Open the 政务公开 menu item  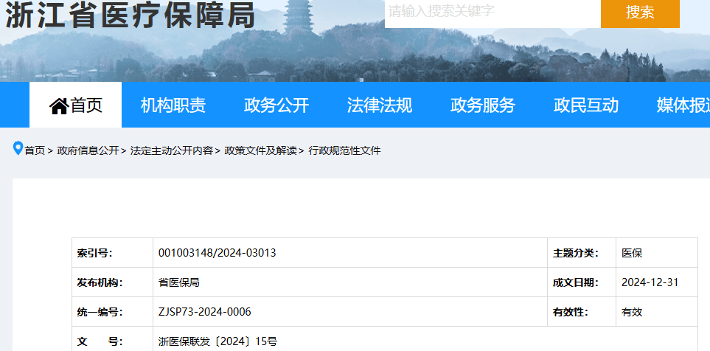(x=276, y=105)
